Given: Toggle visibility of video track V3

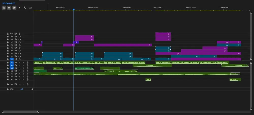Looking at the screenshot, I should [20, 54].
